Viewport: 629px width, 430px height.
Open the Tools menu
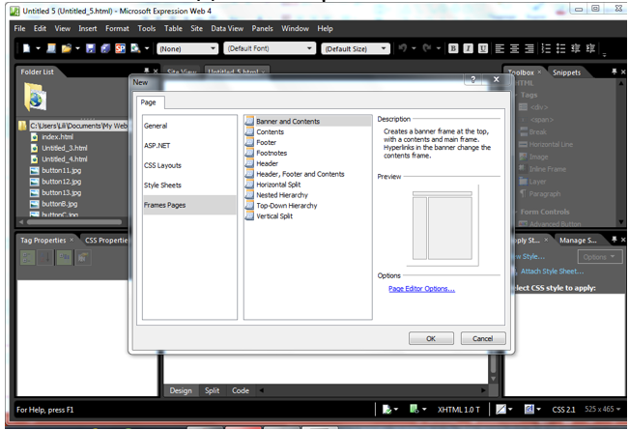coord(147,28)
